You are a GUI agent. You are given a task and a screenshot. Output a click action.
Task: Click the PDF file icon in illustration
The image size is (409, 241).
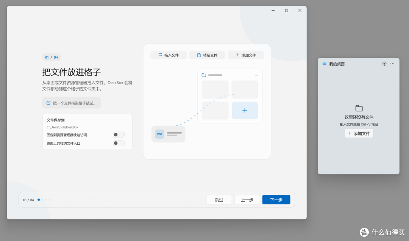pos(160,134)
